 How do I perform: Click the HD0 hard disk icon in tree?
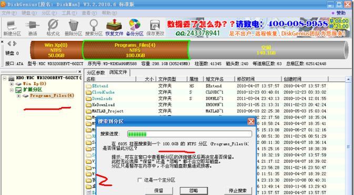coord(12,78)
